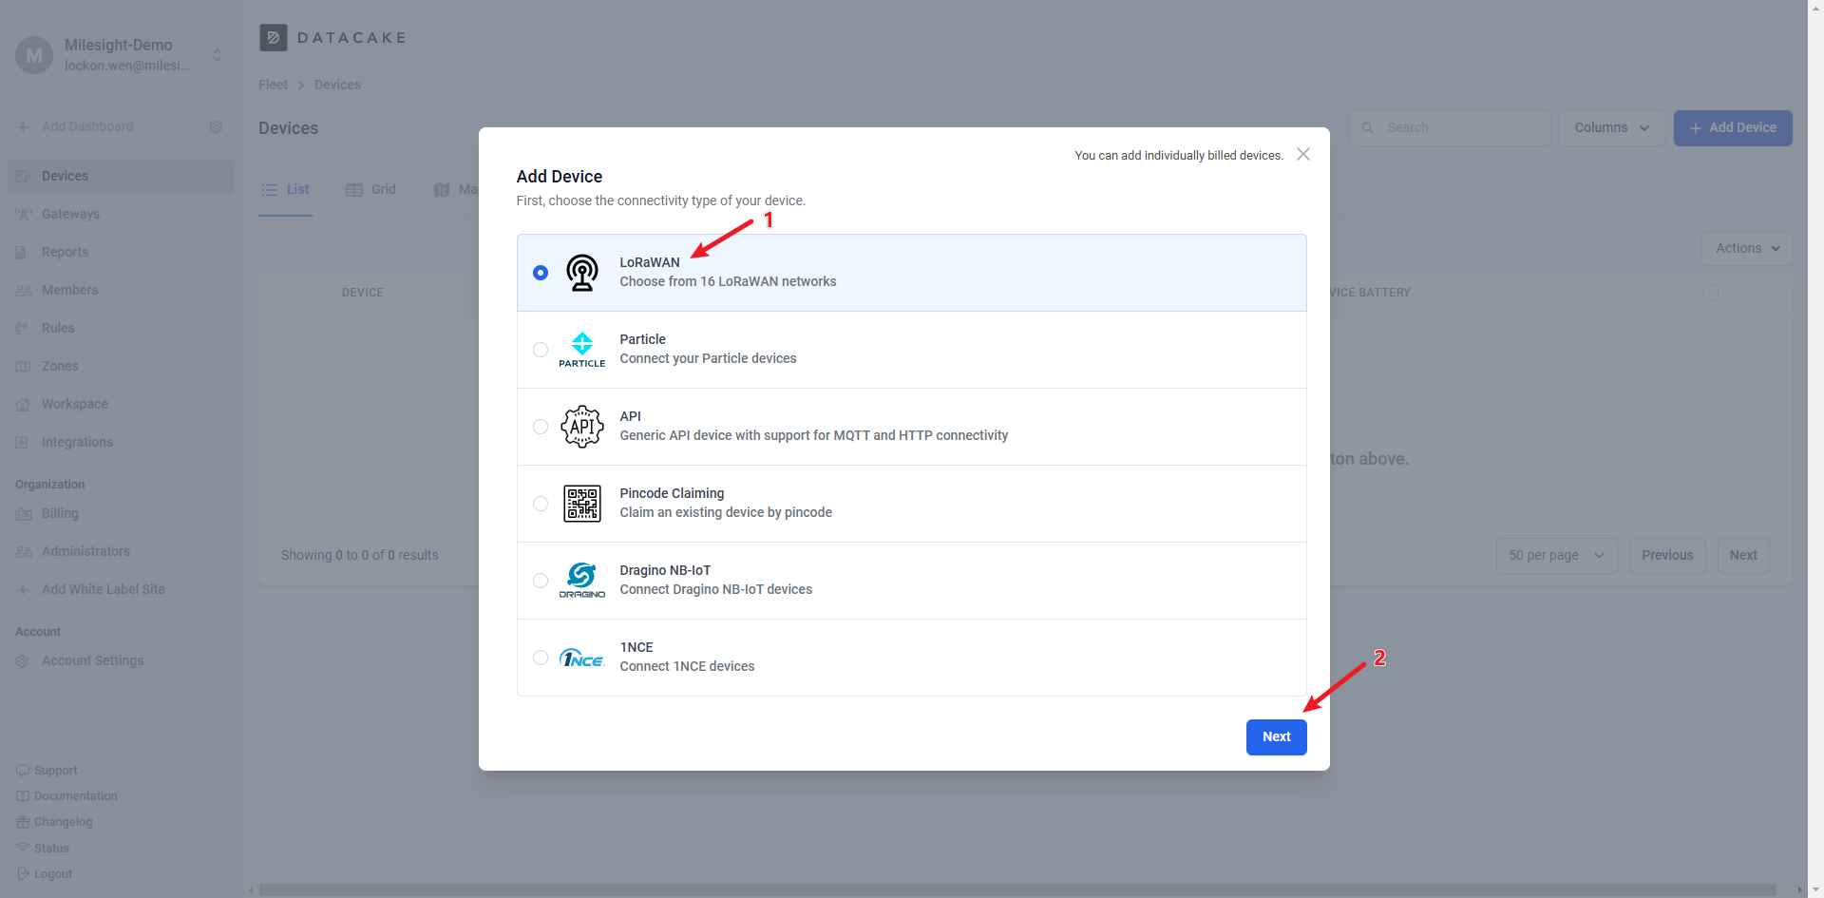Image resolution: width=1824 pixels, height=898 pixels.
Task: Click the Add Device button
Action: [1733, 127]
